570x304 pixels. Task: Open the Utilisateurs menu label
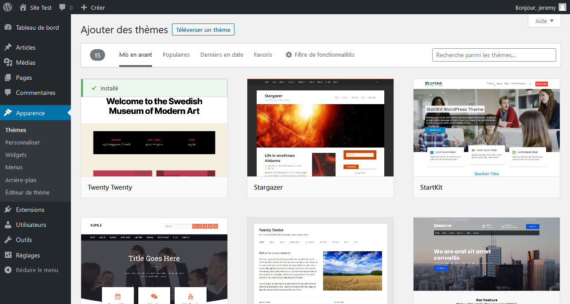tap(31, 225)
